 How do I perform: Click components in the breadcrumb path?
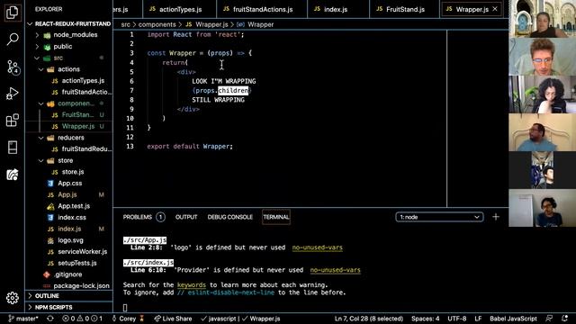(157, 24)
